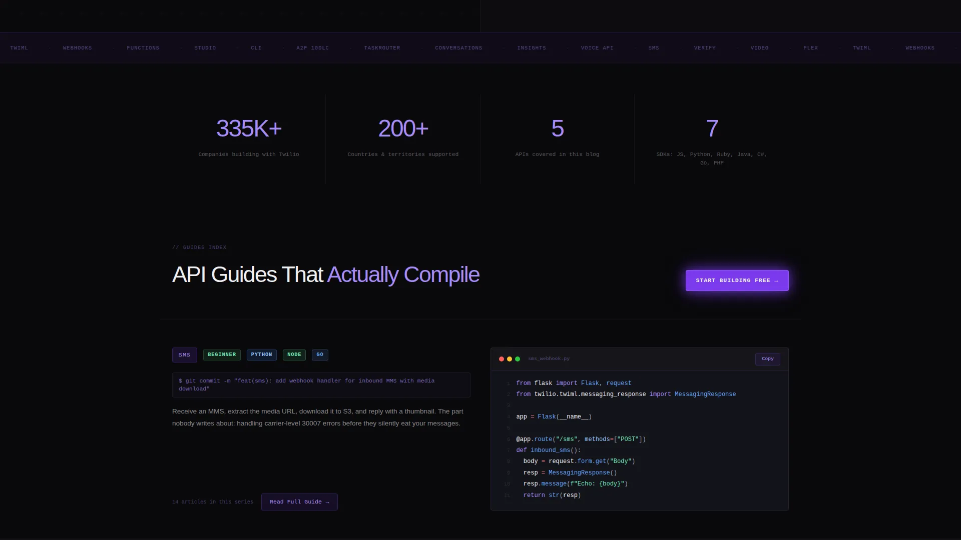Click the 'def inbound_sms():' line
The height and width of the screenshot is (540, 961).
pyautogui.click(x=549, y=450)
